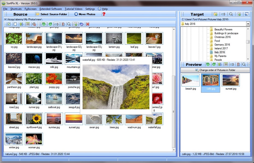Select the beach.jpg thumbnail
254x163 pixels.
point(190,81)
